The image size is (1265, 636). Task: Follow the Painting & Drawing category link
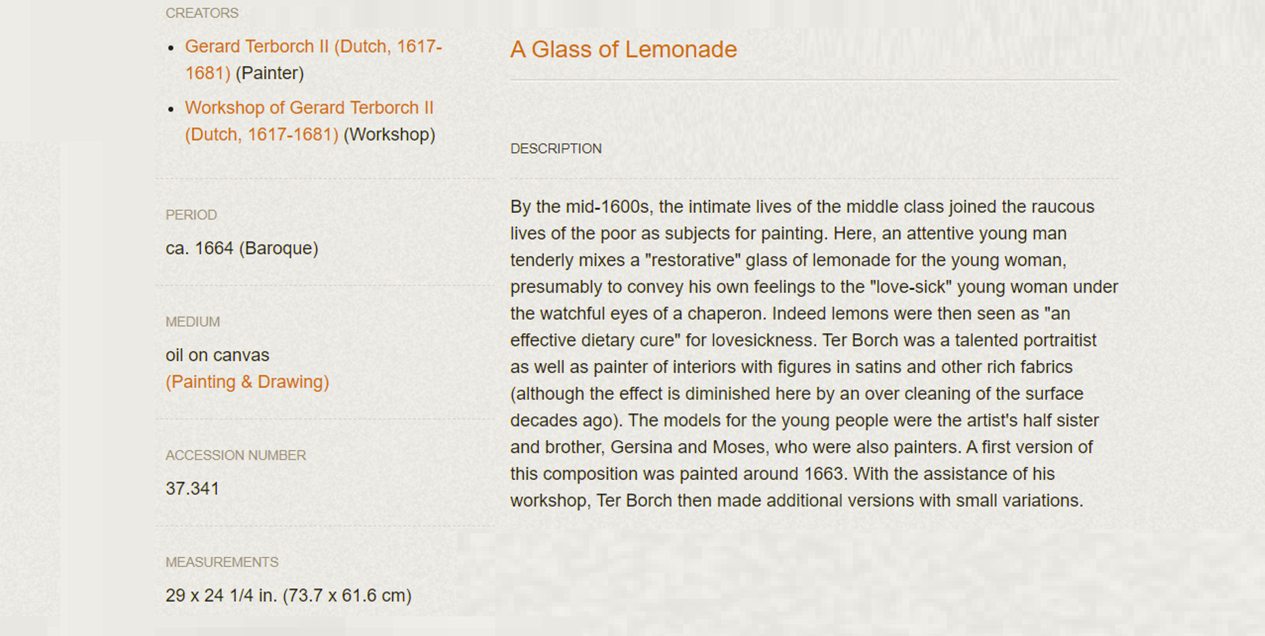[x=248, y=382]
